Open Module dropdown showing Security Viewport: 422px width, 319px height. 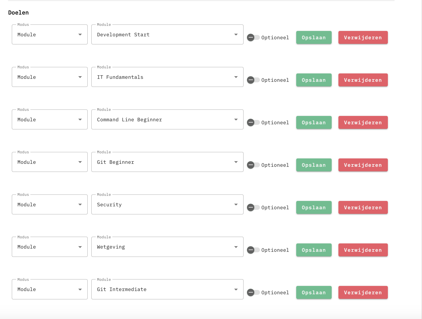[x=167, y=204]
